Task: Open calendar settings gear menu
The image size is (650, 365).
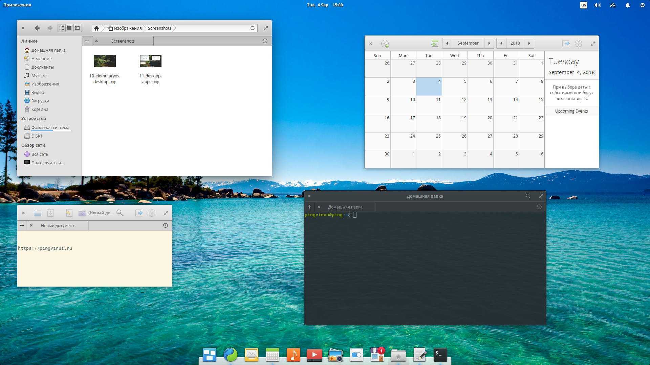Action: click(579, 44)
